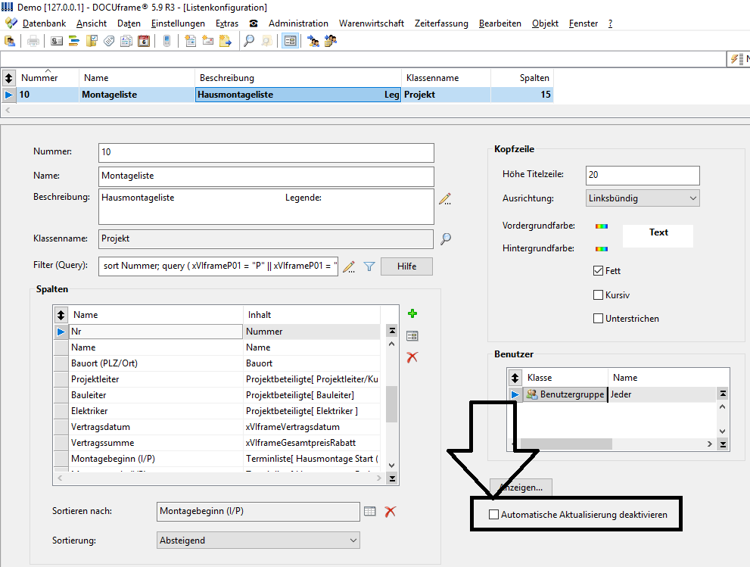Screen dimensions: 750x567
Task: Click the Benutzergruppe cell in Benutzer table
Action: tap(565, 394)
